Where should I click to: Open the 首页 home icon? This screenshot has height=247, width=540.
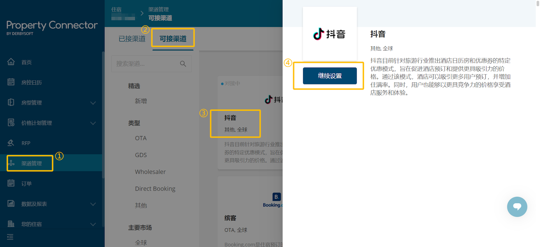click(x=11, y=62)
